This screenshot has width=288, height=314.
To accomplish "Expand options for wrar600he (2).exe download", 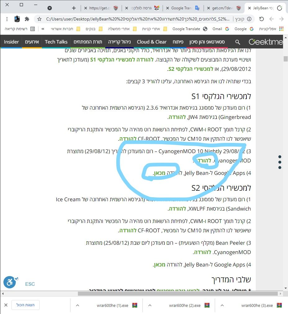I will coord(150,305).
